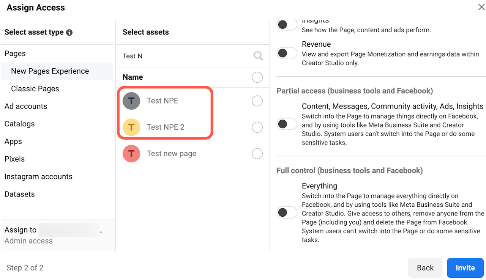Select Ad accounts asset type
Screen dimensions: 486x280
tap(26, 106)
